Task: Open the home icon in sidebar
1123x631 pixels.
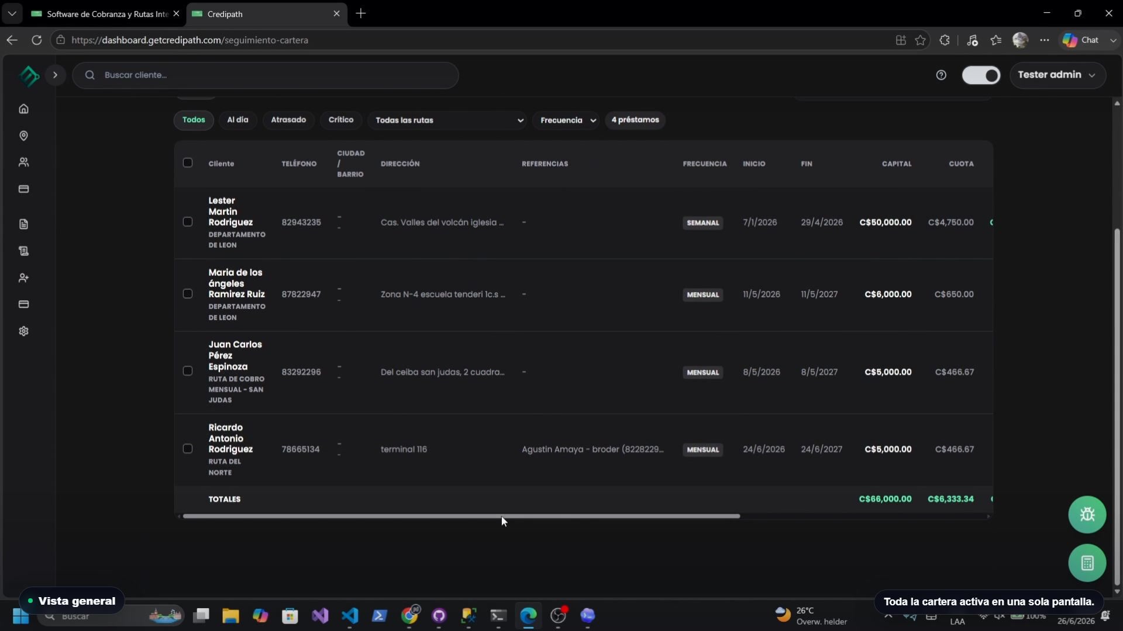Action: 23,109
